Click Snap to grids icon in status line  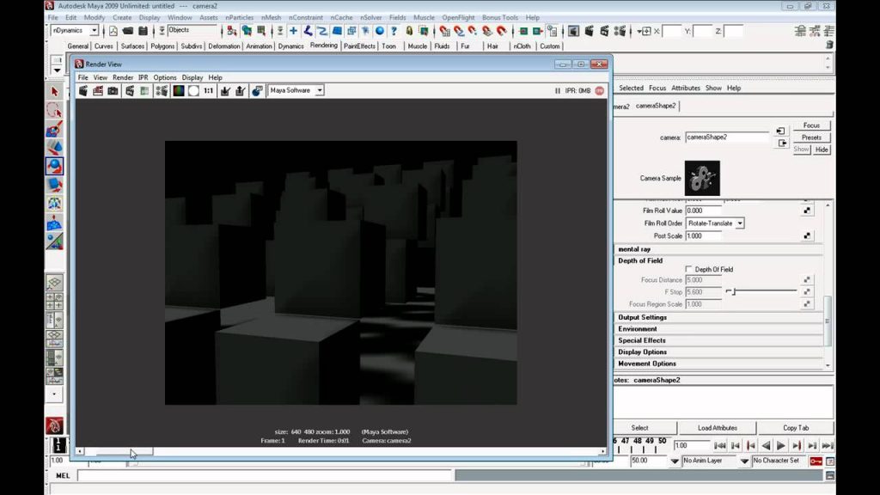[x=444, y=31]
